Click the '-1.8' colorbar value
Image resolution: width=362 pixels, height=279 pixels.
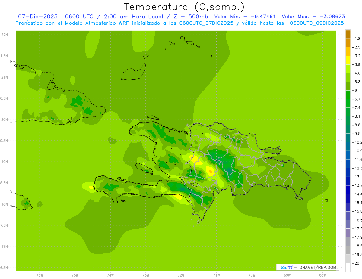tap(357, 39)
